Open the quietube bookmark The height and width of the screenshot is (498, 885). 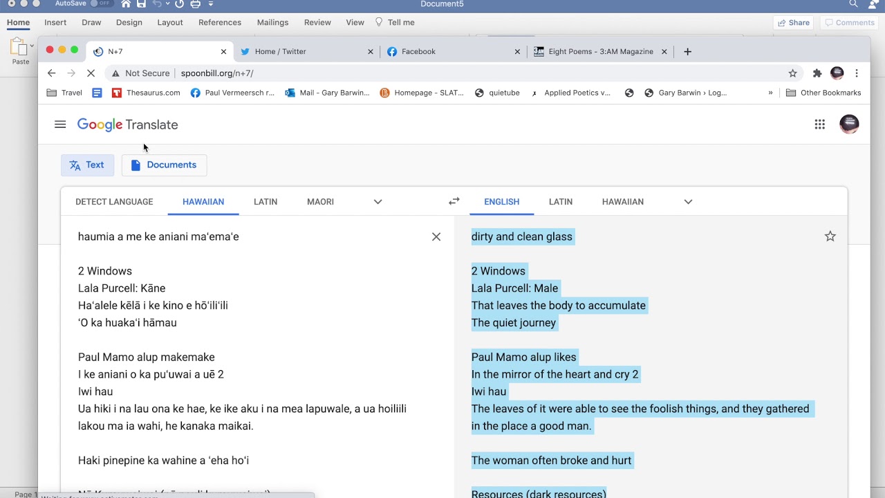(x=497, y=93)
